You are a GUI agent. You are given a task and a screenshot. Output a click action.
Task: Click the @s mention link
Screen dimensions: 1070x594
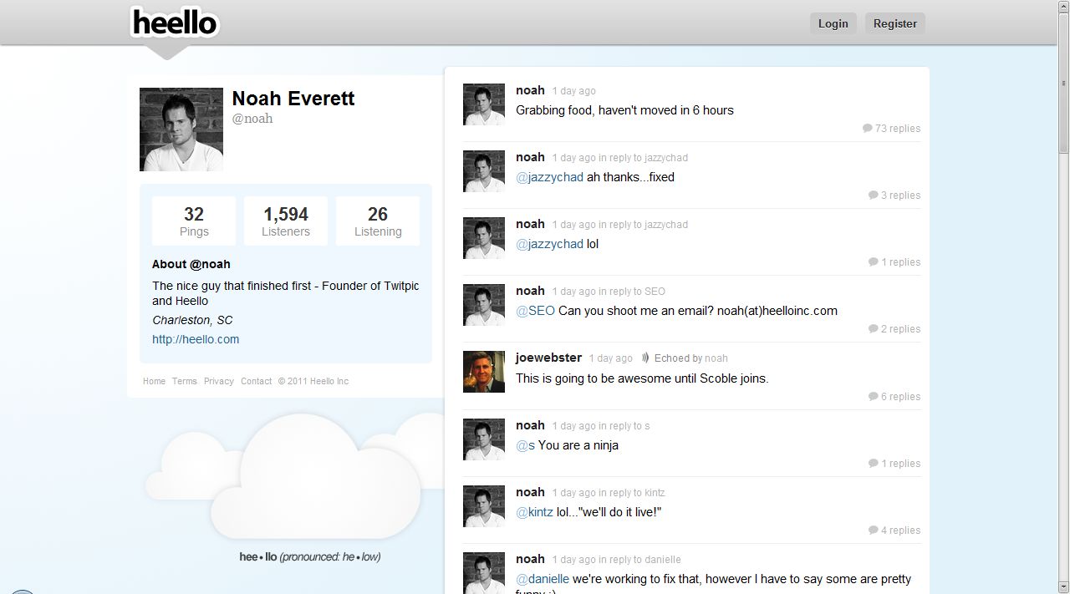coord(525,445)
